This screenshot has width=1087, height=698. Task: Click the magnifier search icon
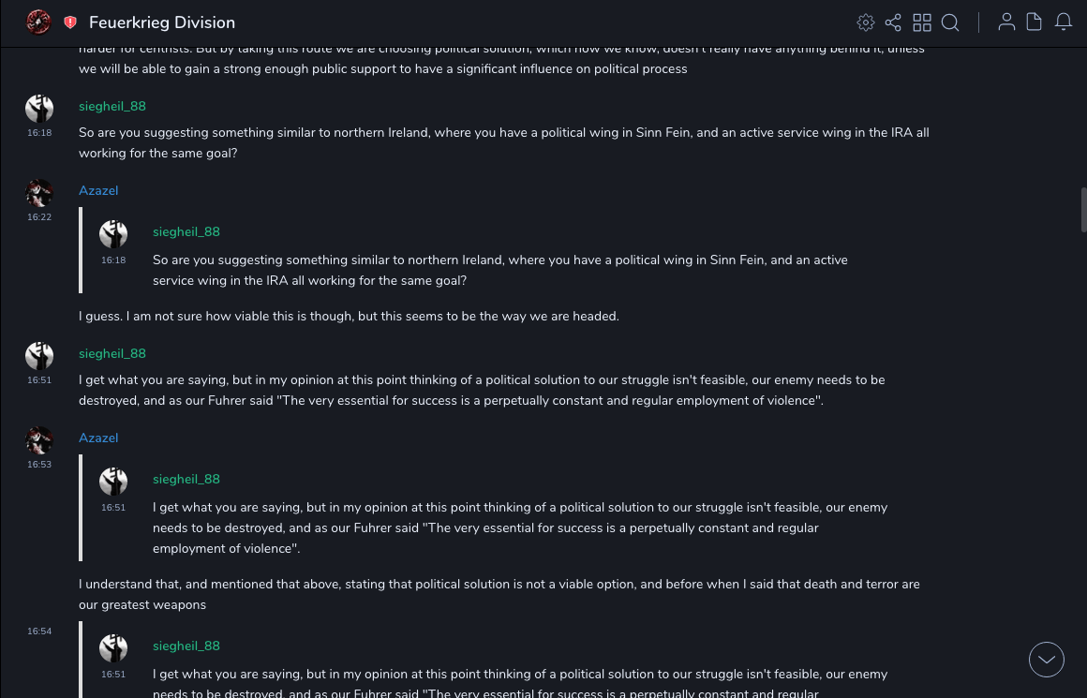coord(950,22)
